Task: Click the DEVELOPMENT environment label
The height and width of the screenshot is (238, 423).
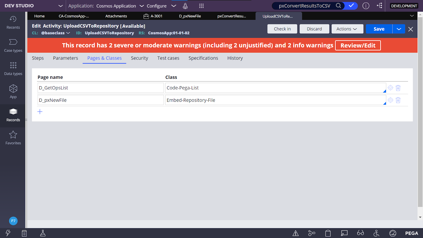Action: (x=404, y=6)
